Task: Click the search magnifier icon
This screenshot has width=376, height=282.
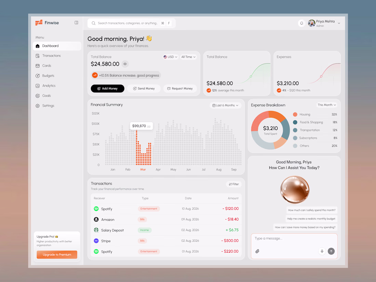Action: [x=94, y=23]
